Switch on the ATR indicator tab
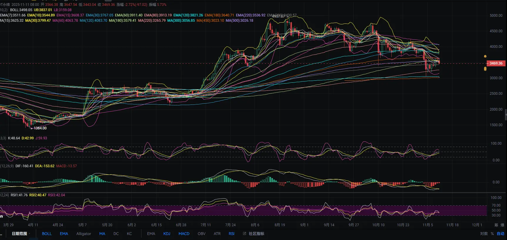The image size is (507, 240). coord(217,234)
